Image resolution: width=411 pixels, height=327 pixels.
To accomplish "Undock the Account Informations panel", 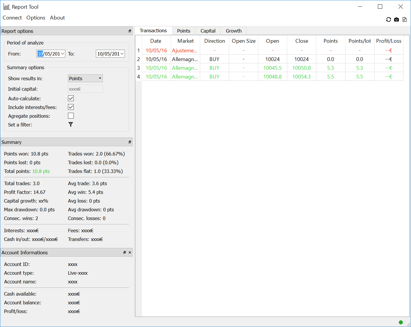I will (x=125, y=253).
